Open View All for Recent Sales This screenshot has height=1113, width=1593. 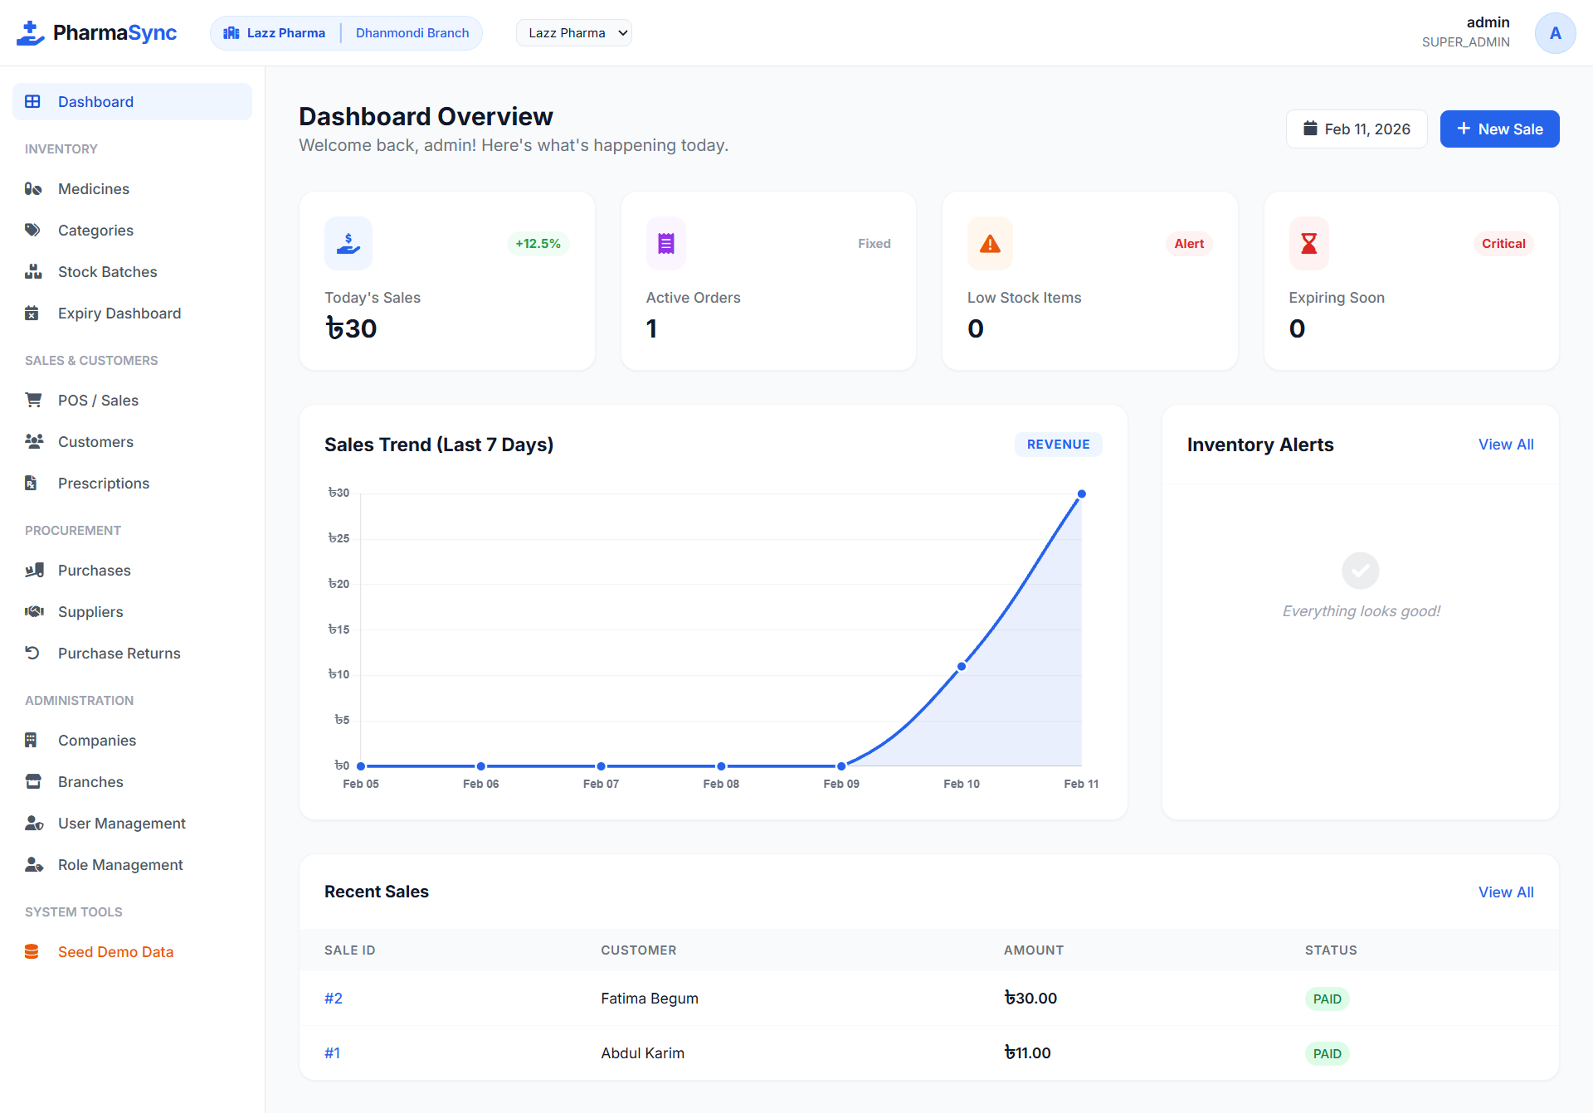[1506, 892]
